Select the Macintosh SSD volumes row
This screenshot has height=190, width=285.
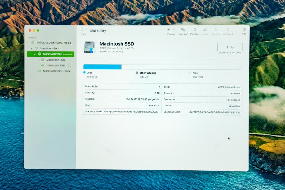(x=51, y=54)
